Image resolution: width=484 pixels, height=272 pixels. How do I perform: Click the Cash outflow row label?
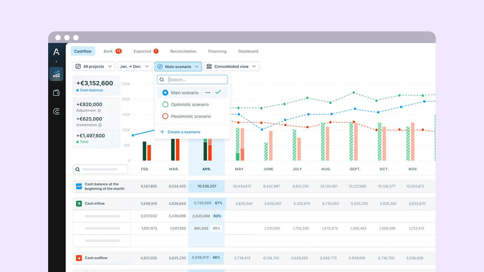point(96,258)
